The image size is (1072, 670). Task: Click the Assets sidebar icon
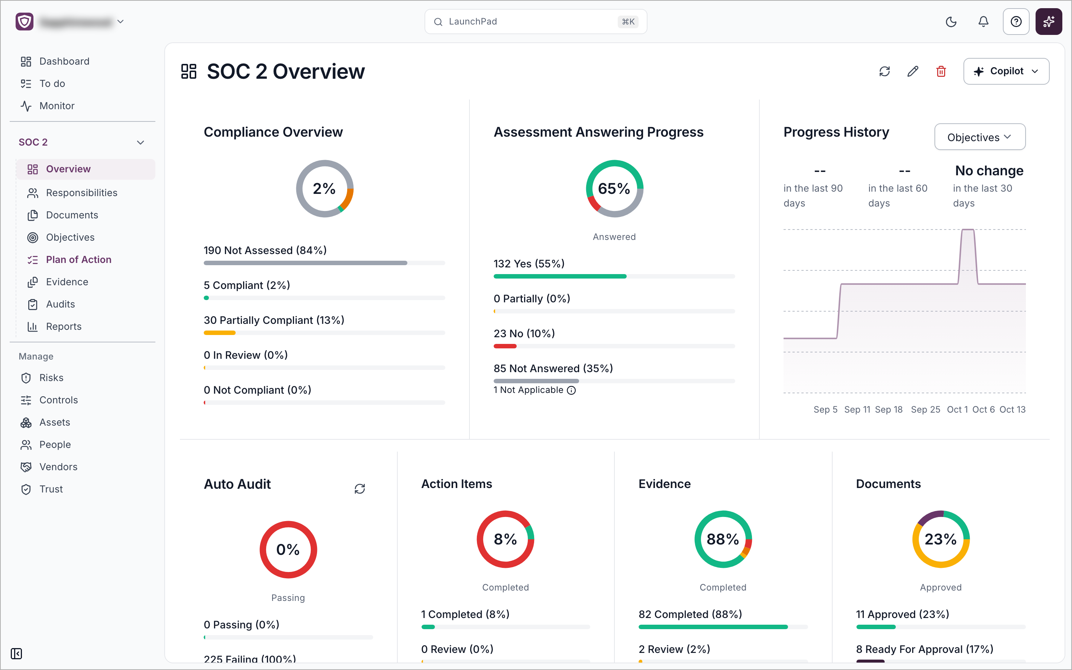[x=26, y=422]
